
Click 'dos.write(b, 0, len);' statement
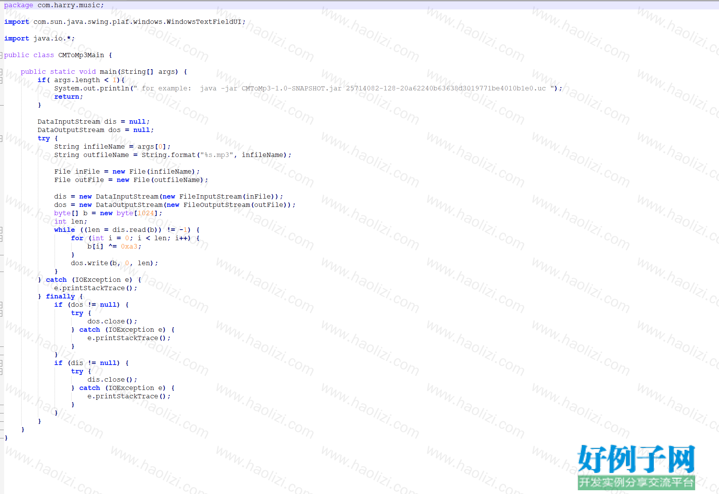(114, 263)
